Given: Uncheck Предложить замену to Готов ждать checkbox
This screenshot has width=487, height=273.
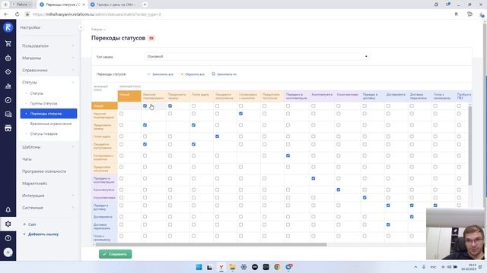Looking at the screenshot, I should pos(193,125).
